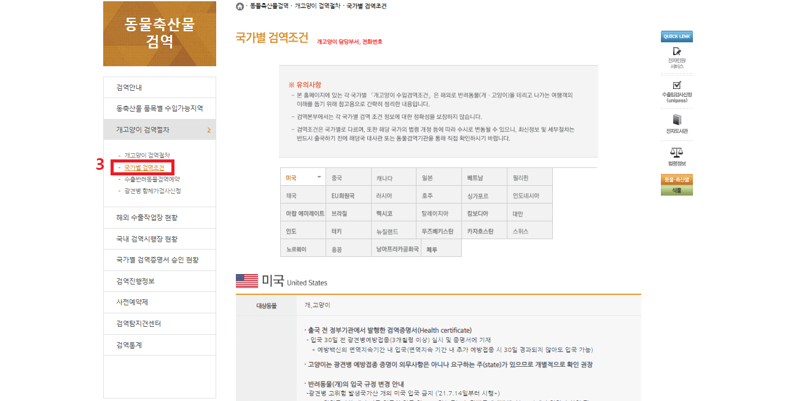Select the 인도네시아 country tab
Image resolution: width=793 pixels, height=401 pixels.
pos(529,196)
